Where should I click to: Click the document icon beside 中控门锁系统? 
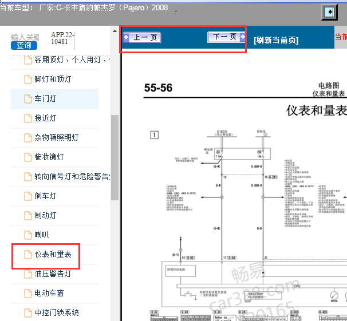[28, 313]
